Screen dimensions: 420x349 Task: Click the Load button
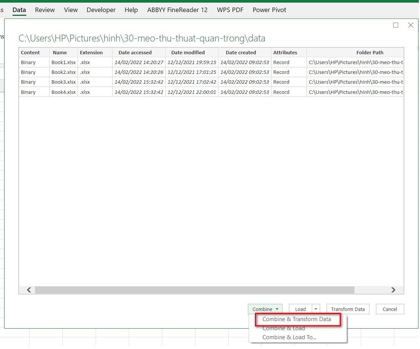click(x=301, y=309)
